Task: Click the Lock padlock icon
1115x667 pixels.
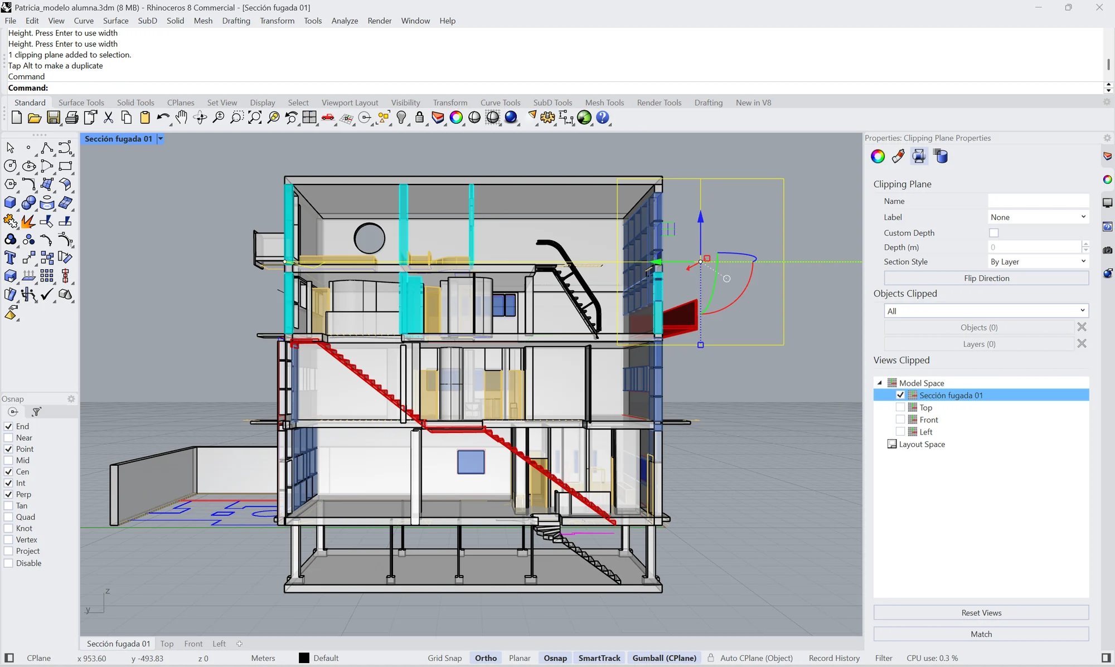Action: [x=419, y=118]
